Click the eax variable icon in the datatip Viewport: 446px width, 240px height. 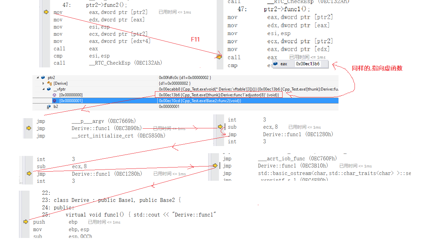[276, 64]
